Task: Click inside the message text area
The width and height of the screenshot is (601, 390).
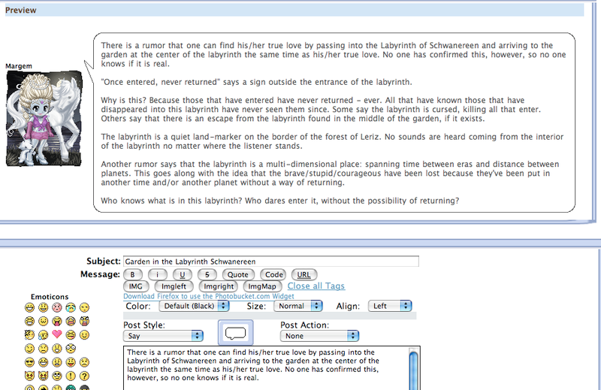Action: click(x=266, y=368)
